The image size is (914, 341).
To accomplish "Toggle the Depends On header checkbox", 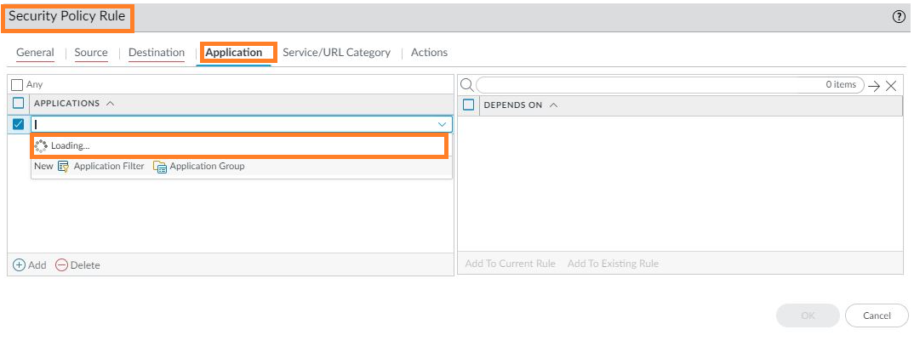I will (x=468, y=105).
